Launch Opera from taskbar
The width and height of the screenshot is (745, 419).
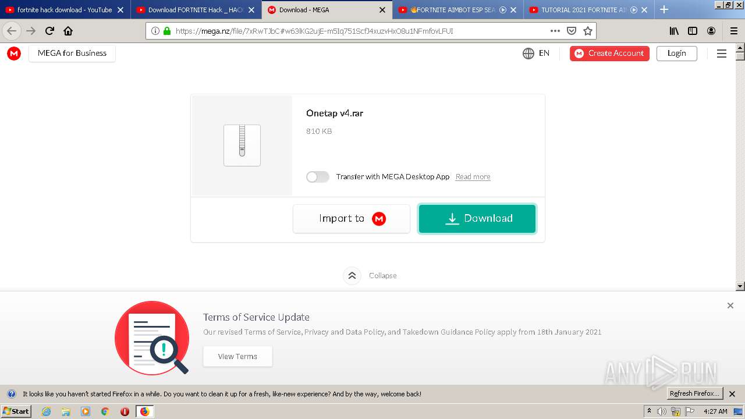(x=125, y=411)
